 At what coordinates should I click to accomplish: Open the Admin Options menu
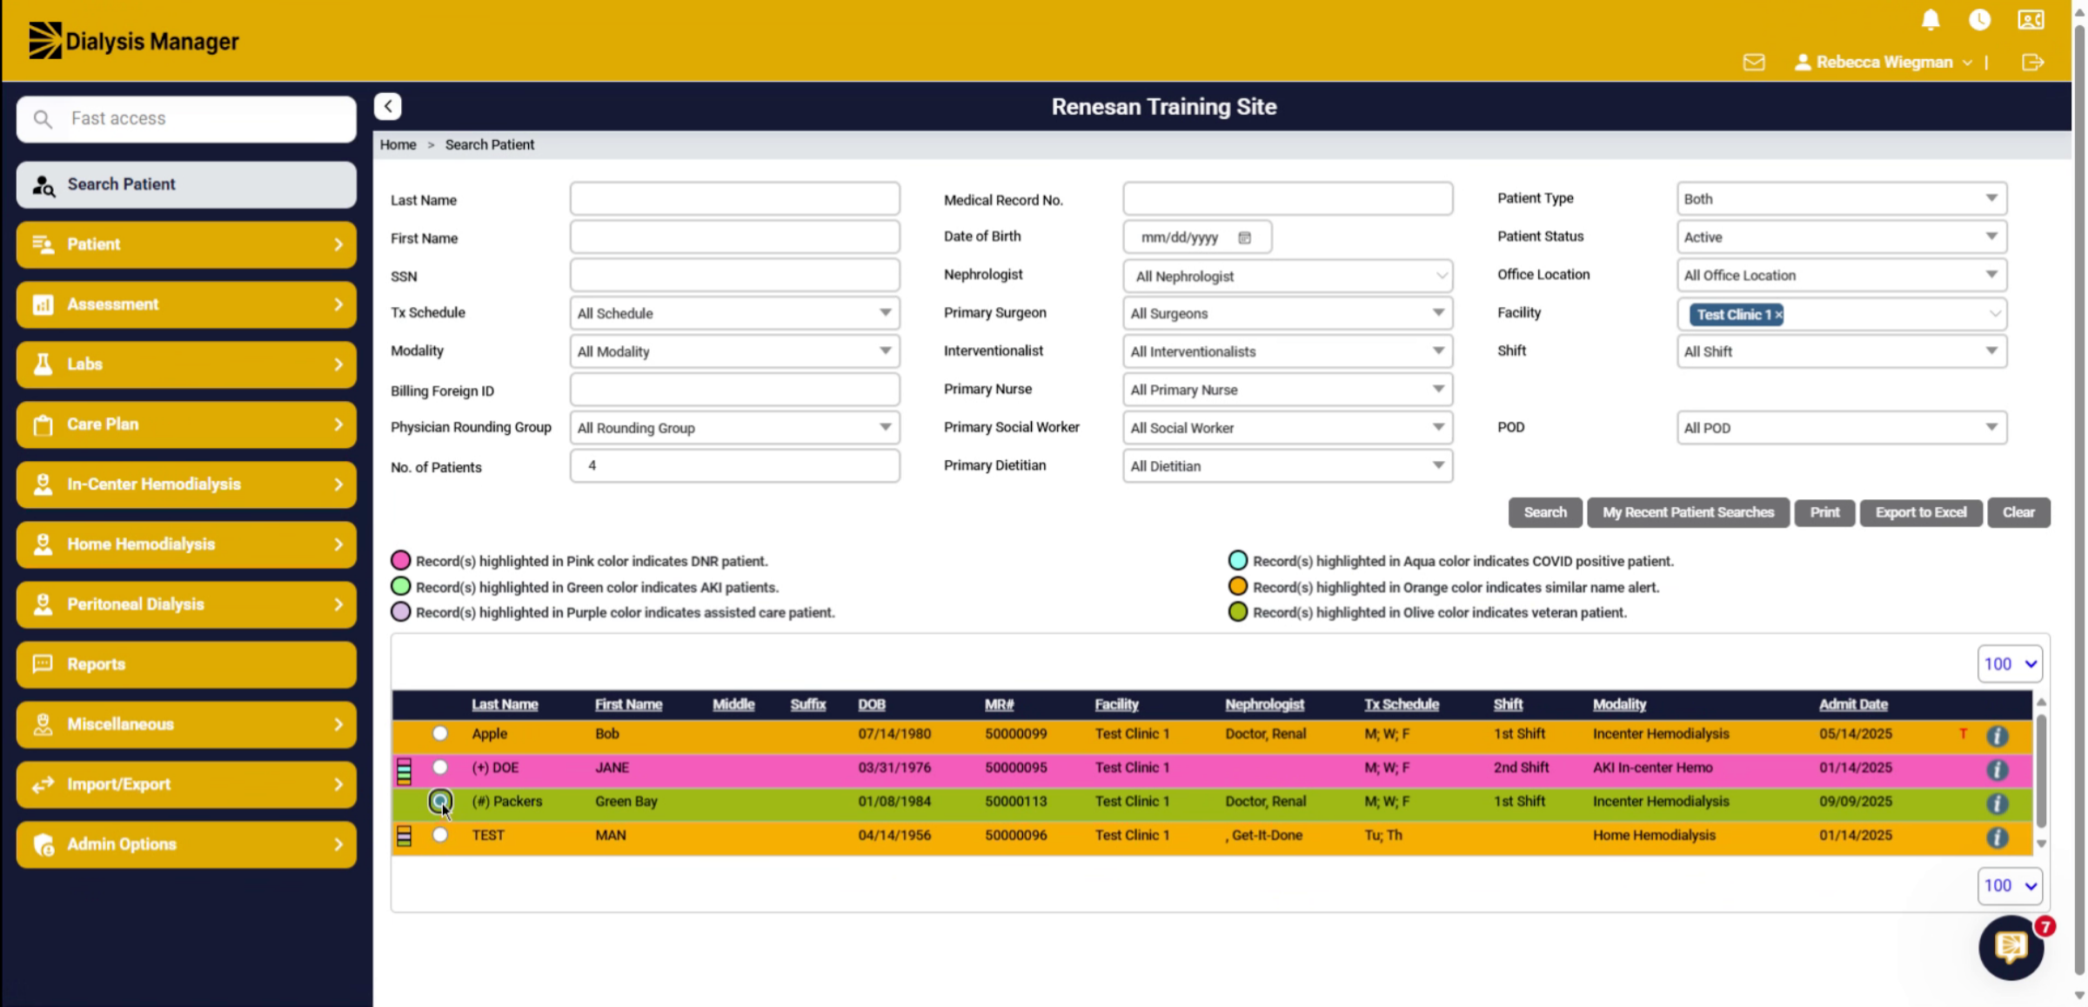coord(186,844)
